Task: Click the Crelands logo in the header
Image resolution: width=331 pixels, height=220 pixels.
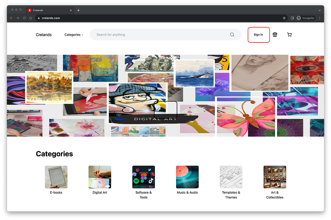Action: pos(44,35)
